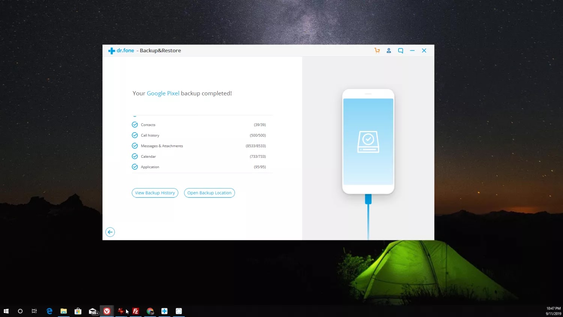Open Task View in the taskbar

[34, 311]
